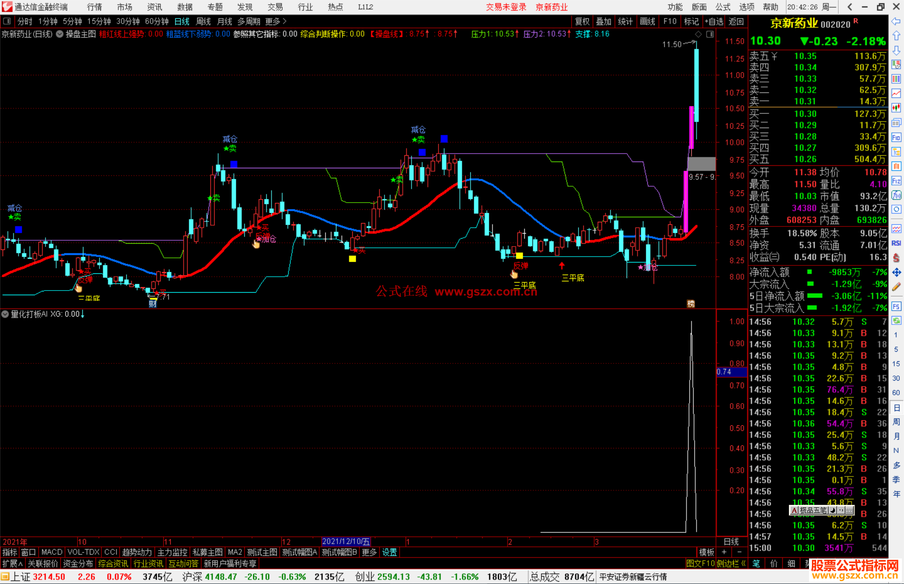Click the 2021/12/10 date marker on the timeline
This screenshot has height=584, width=904.
coord(346,541)
